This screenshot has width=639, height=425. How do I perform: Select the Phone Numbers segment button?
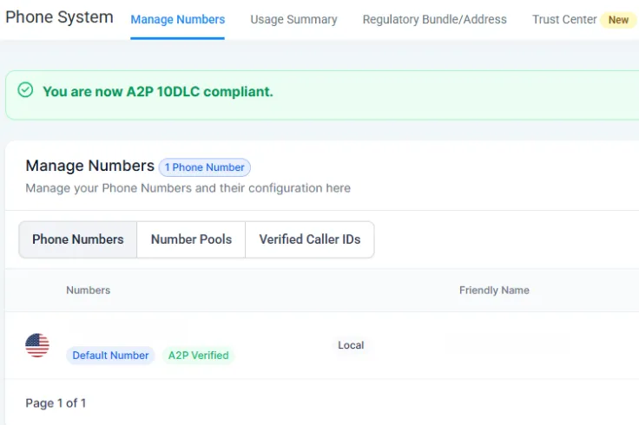pyautogui.click(x=78, y=239)
